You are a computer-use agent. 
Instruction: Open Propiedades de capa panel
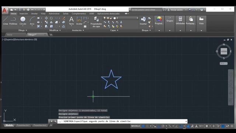pos(96,22)
